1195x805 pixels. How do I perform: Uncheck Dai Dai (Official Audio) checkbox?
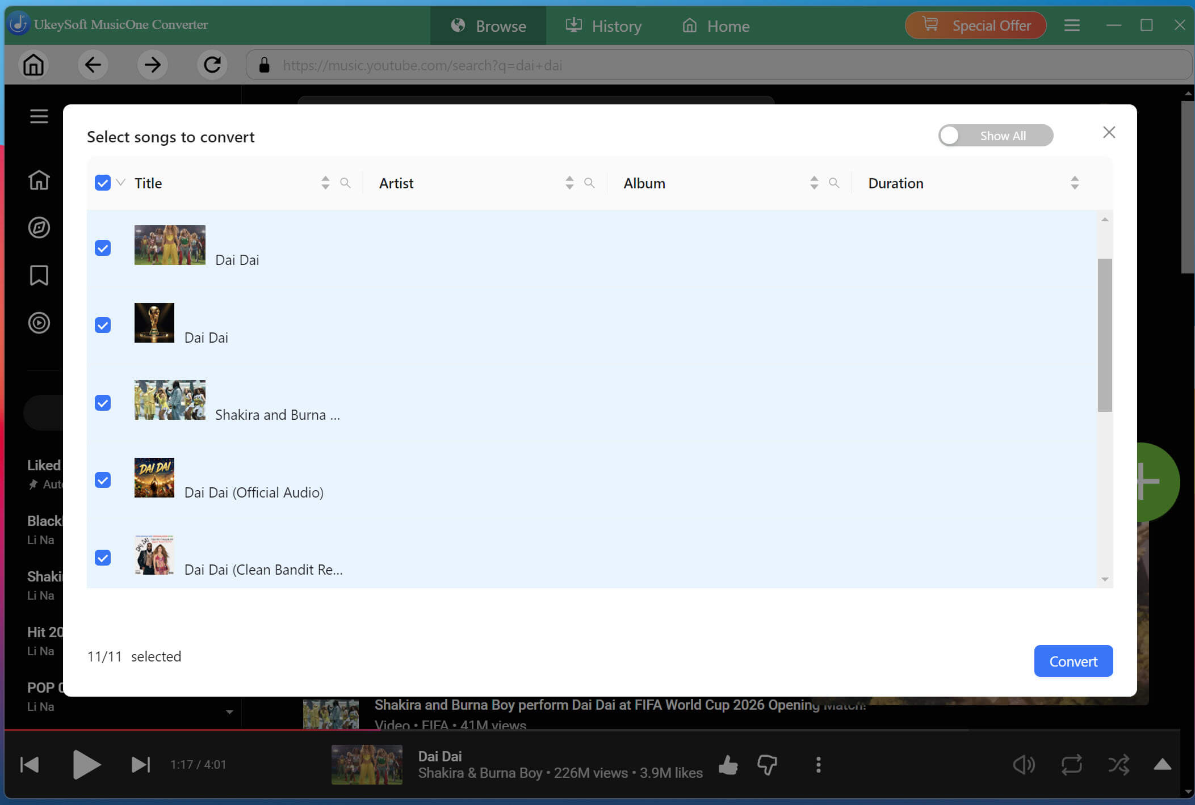click(103, 480)
